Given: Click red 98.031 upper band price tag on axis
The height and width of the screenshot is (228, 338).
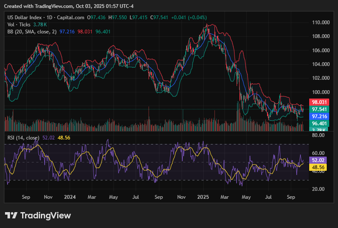Looking at the screenshot, I should point(319,102).
